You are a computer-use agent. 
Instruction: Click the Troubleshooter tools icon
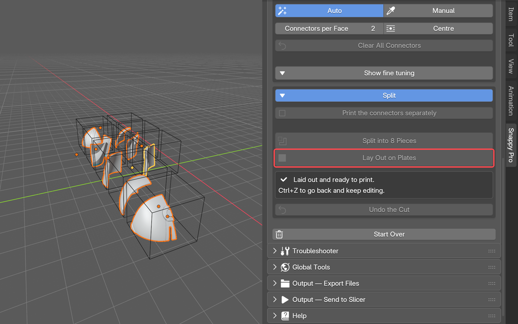click(x=285, y=251)
